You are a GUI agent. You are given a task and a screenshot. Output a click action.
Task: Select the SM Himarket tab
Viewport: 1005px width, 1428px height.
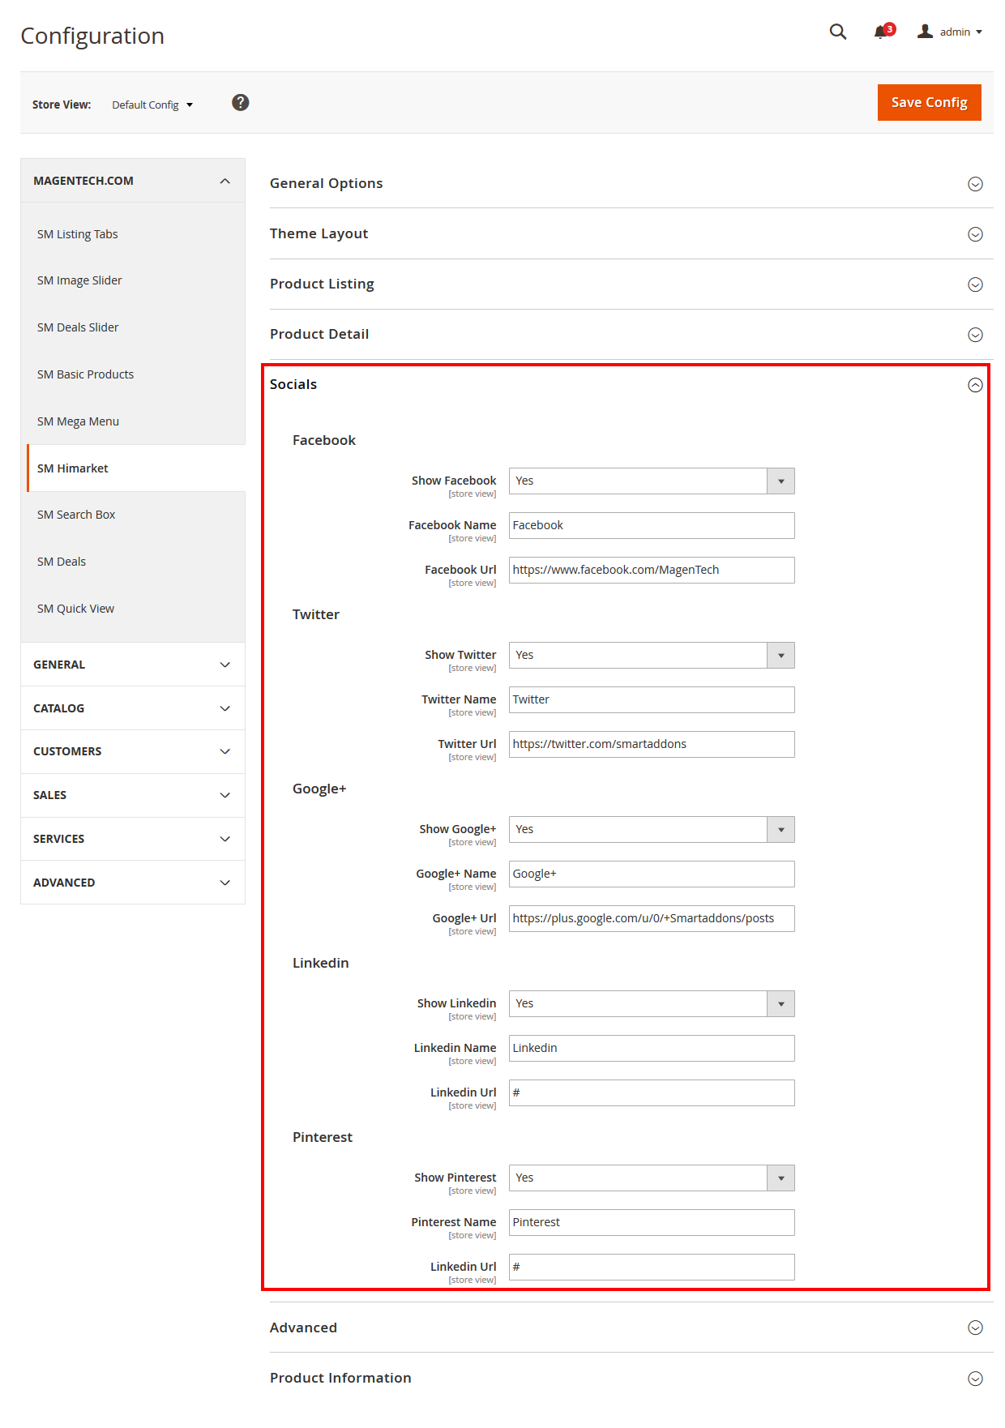(136, 468)
